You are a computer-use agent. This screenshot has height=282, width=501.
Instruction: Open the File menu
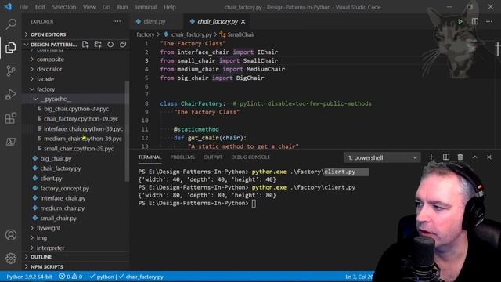tap(23, 7)
